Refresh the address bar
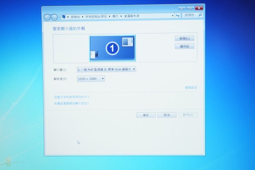Image resolution: width=255 pixels, height=170 pixels. click(x=177, y=16)
